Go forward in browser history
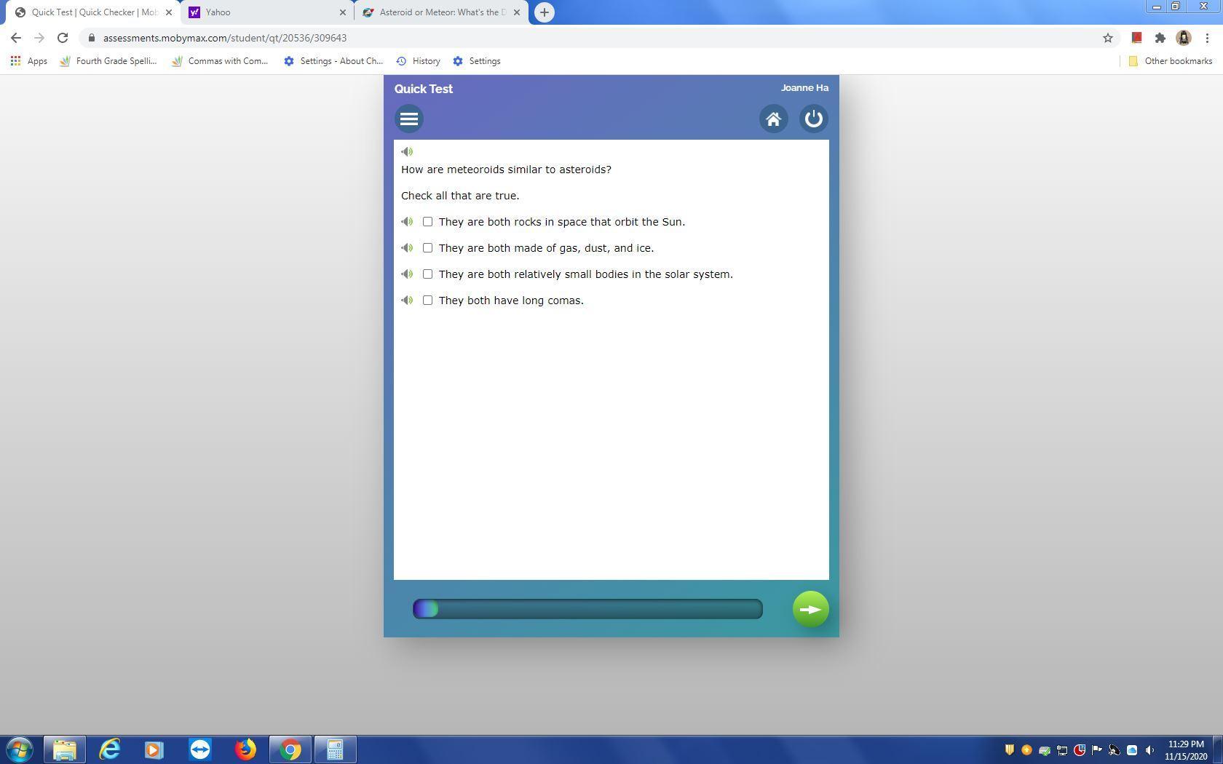Viewport: 1223px width, 764px height. (39, 38)
